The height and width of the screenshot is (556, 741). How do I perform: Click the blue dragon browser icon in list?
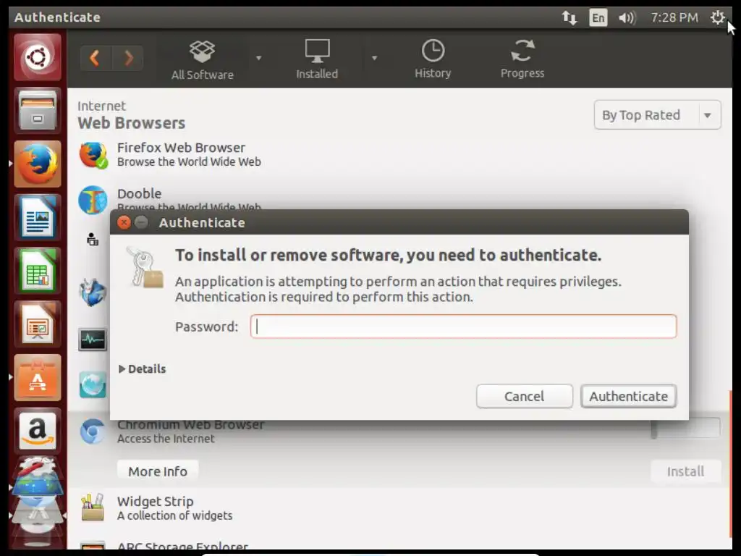pyautogui.click(x=93, y=292)
